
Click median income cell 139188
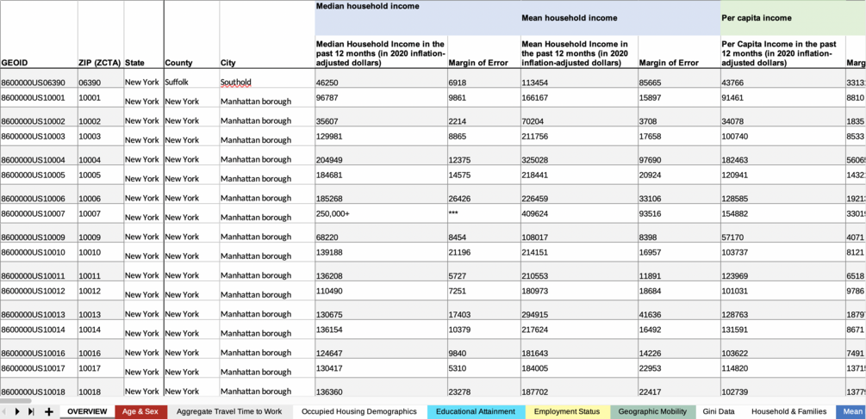click(x=381, y=252)
